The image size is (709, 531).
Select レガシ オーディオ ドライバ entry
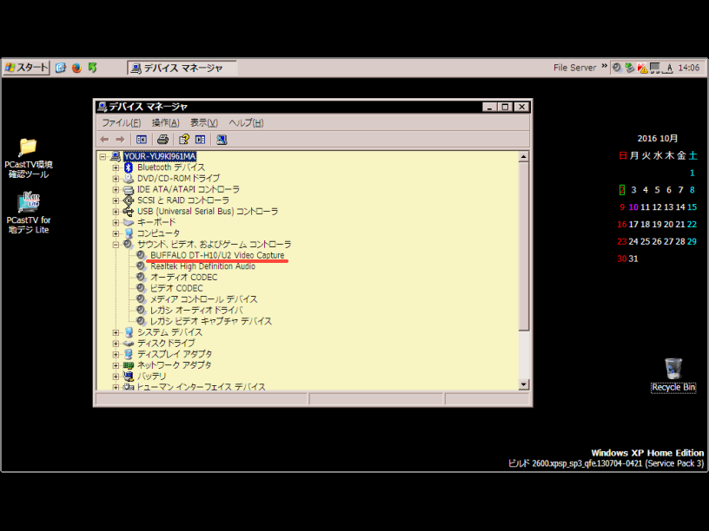(x=196, y=311)
